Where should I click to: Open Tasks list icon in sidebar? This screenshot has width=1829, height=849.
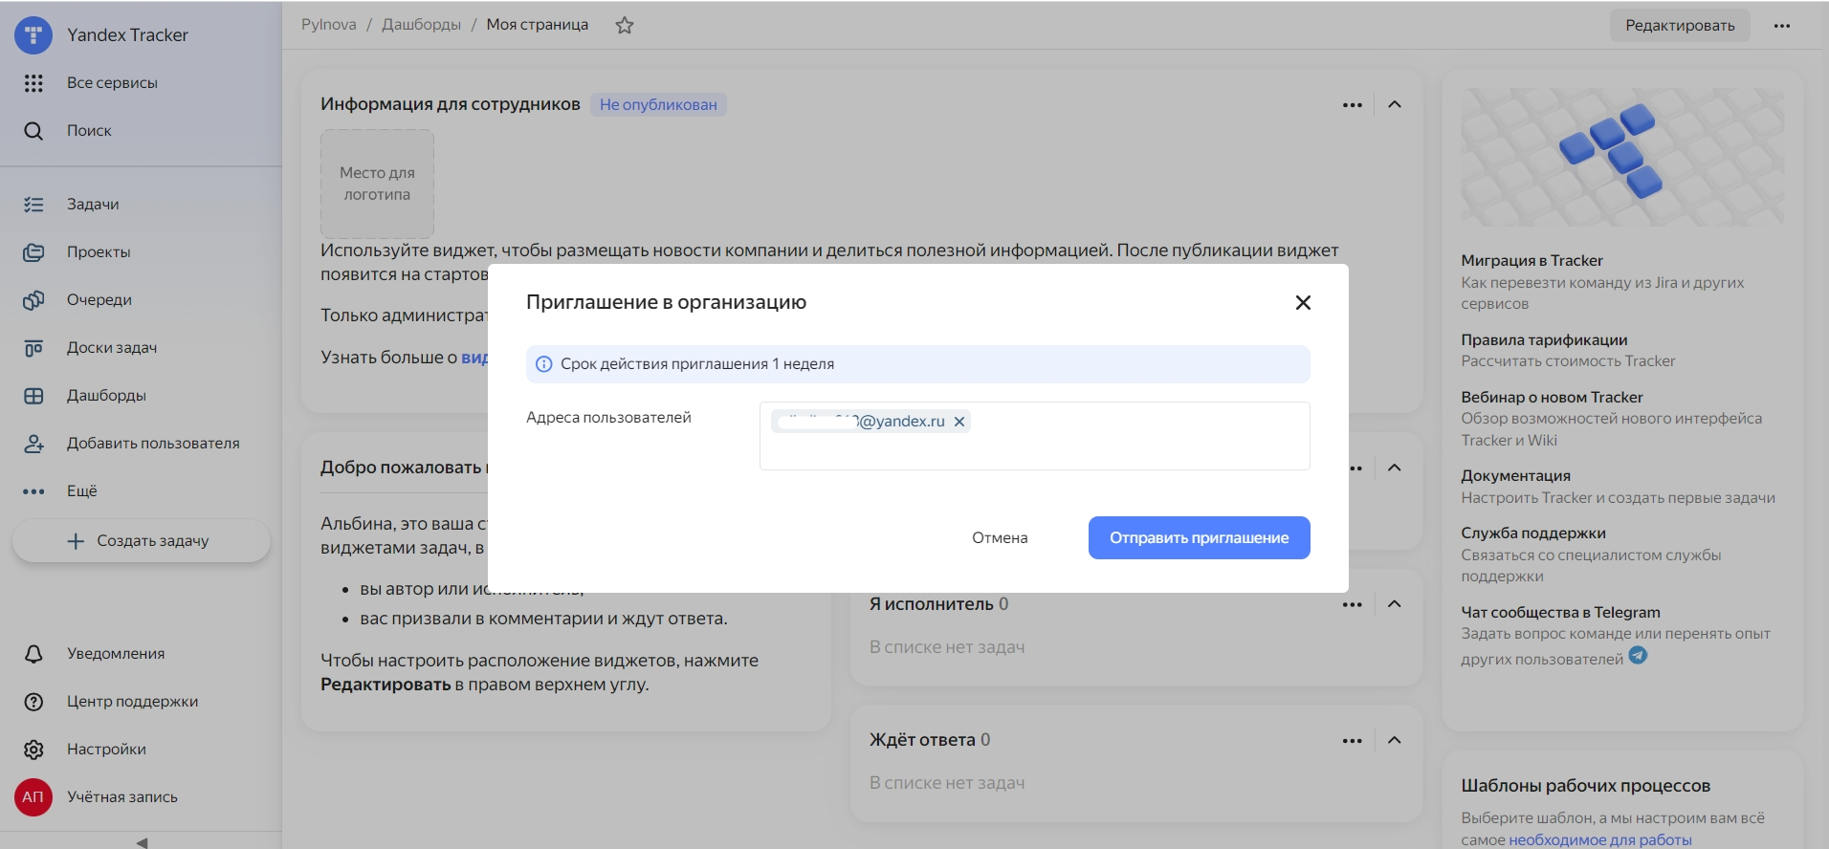(33, 205)
